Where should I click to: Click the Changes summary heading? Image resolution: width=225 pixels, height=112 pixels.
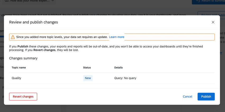click(23, 58)
